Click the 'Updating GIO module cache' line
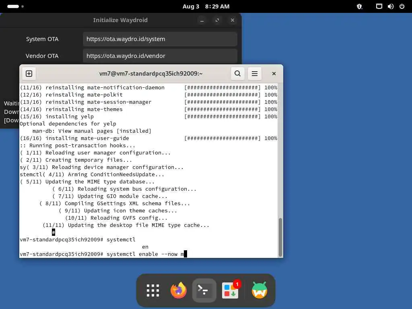The height and width of the screenshot is (309, 412). point(109,196)
